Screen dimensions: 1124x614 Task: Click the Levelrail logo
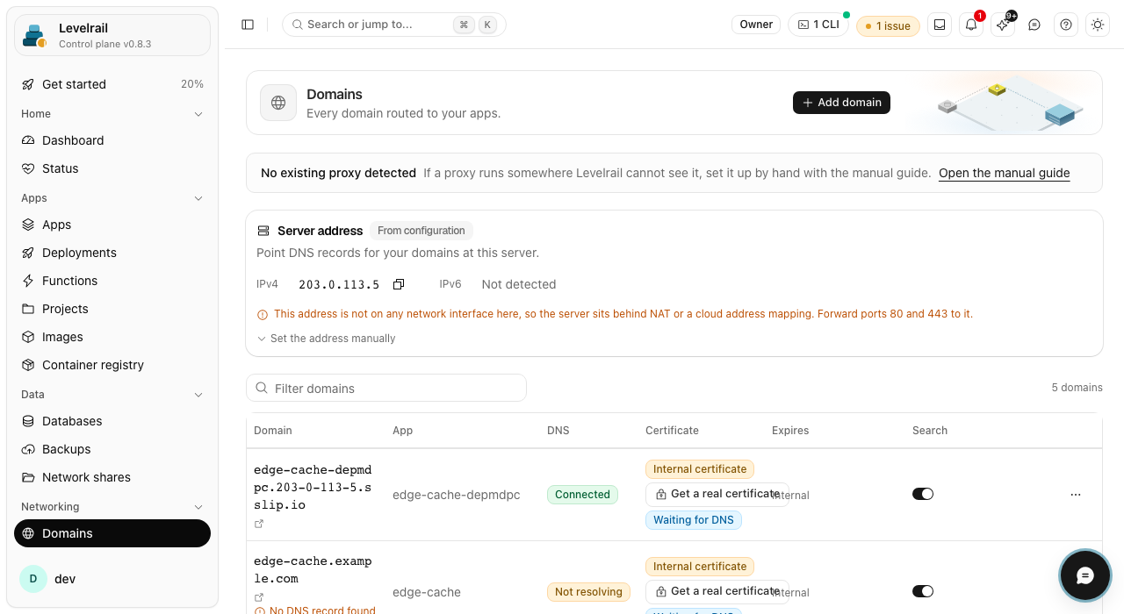[34, 35]
